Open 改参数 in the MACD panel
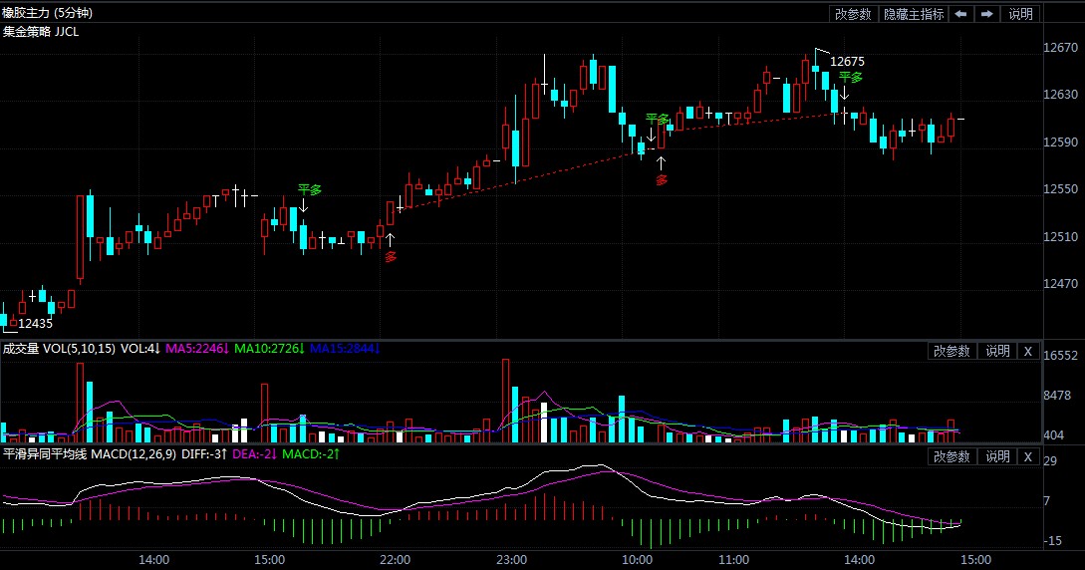 [x=951, y=456]
